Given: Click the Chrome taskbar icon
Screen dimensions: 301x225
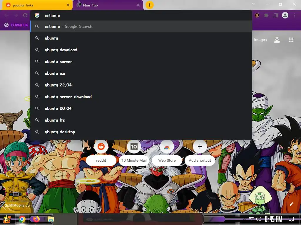Looking at the screenshot, I should 22,219.
